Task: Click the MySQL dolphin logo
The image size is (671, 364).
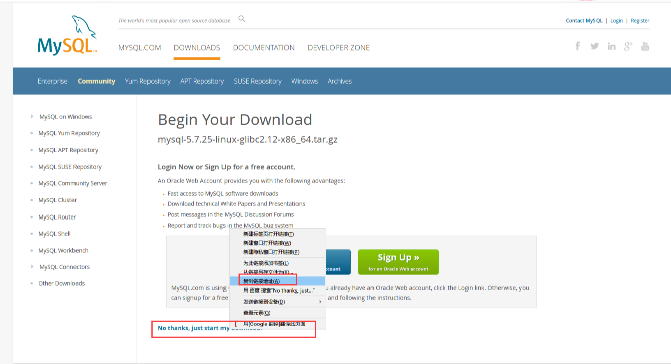Action: pos(67,35)
